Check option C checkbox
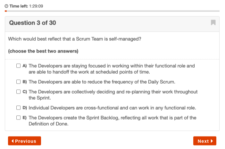The height and width of the screenshot is (149, 225). tap(18, 92)
